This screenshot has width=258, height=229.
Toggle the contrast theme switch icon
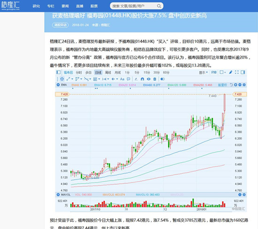pyautogui.click(x=162, y=79)
